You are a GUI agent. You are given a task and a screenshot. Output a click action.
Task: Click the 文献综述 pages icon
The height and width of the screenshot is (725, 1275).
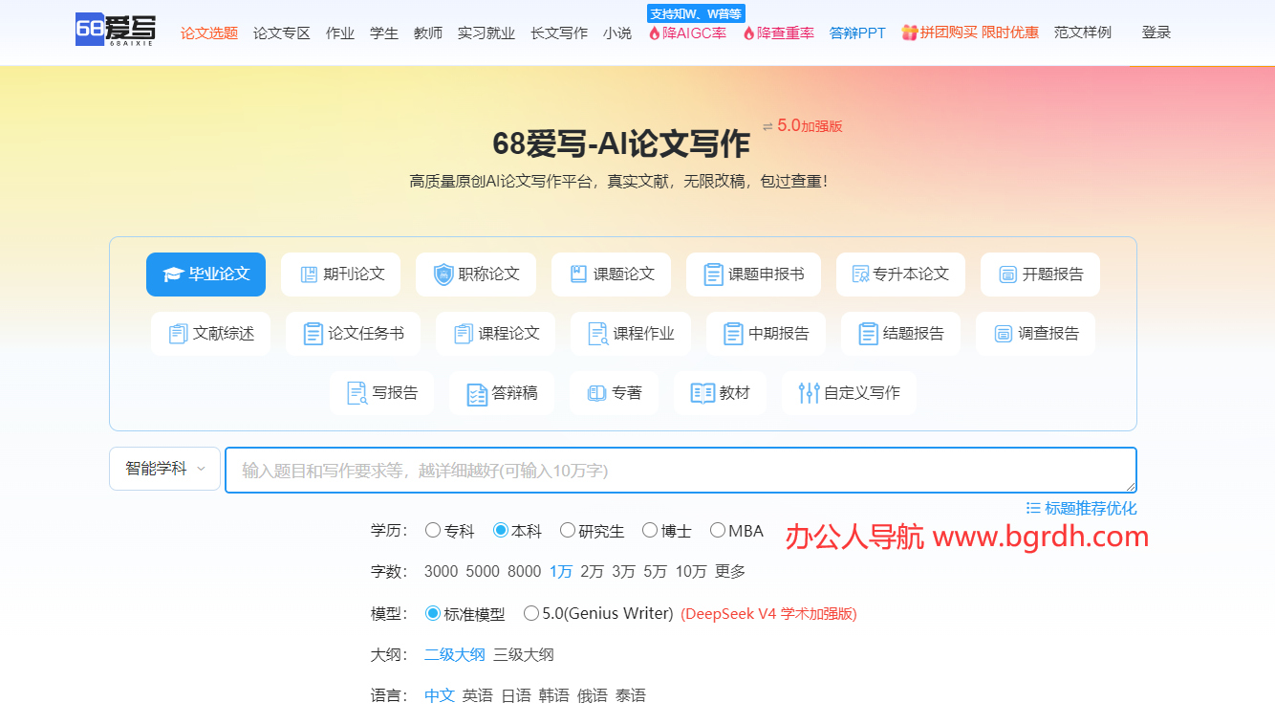[178, 334]
